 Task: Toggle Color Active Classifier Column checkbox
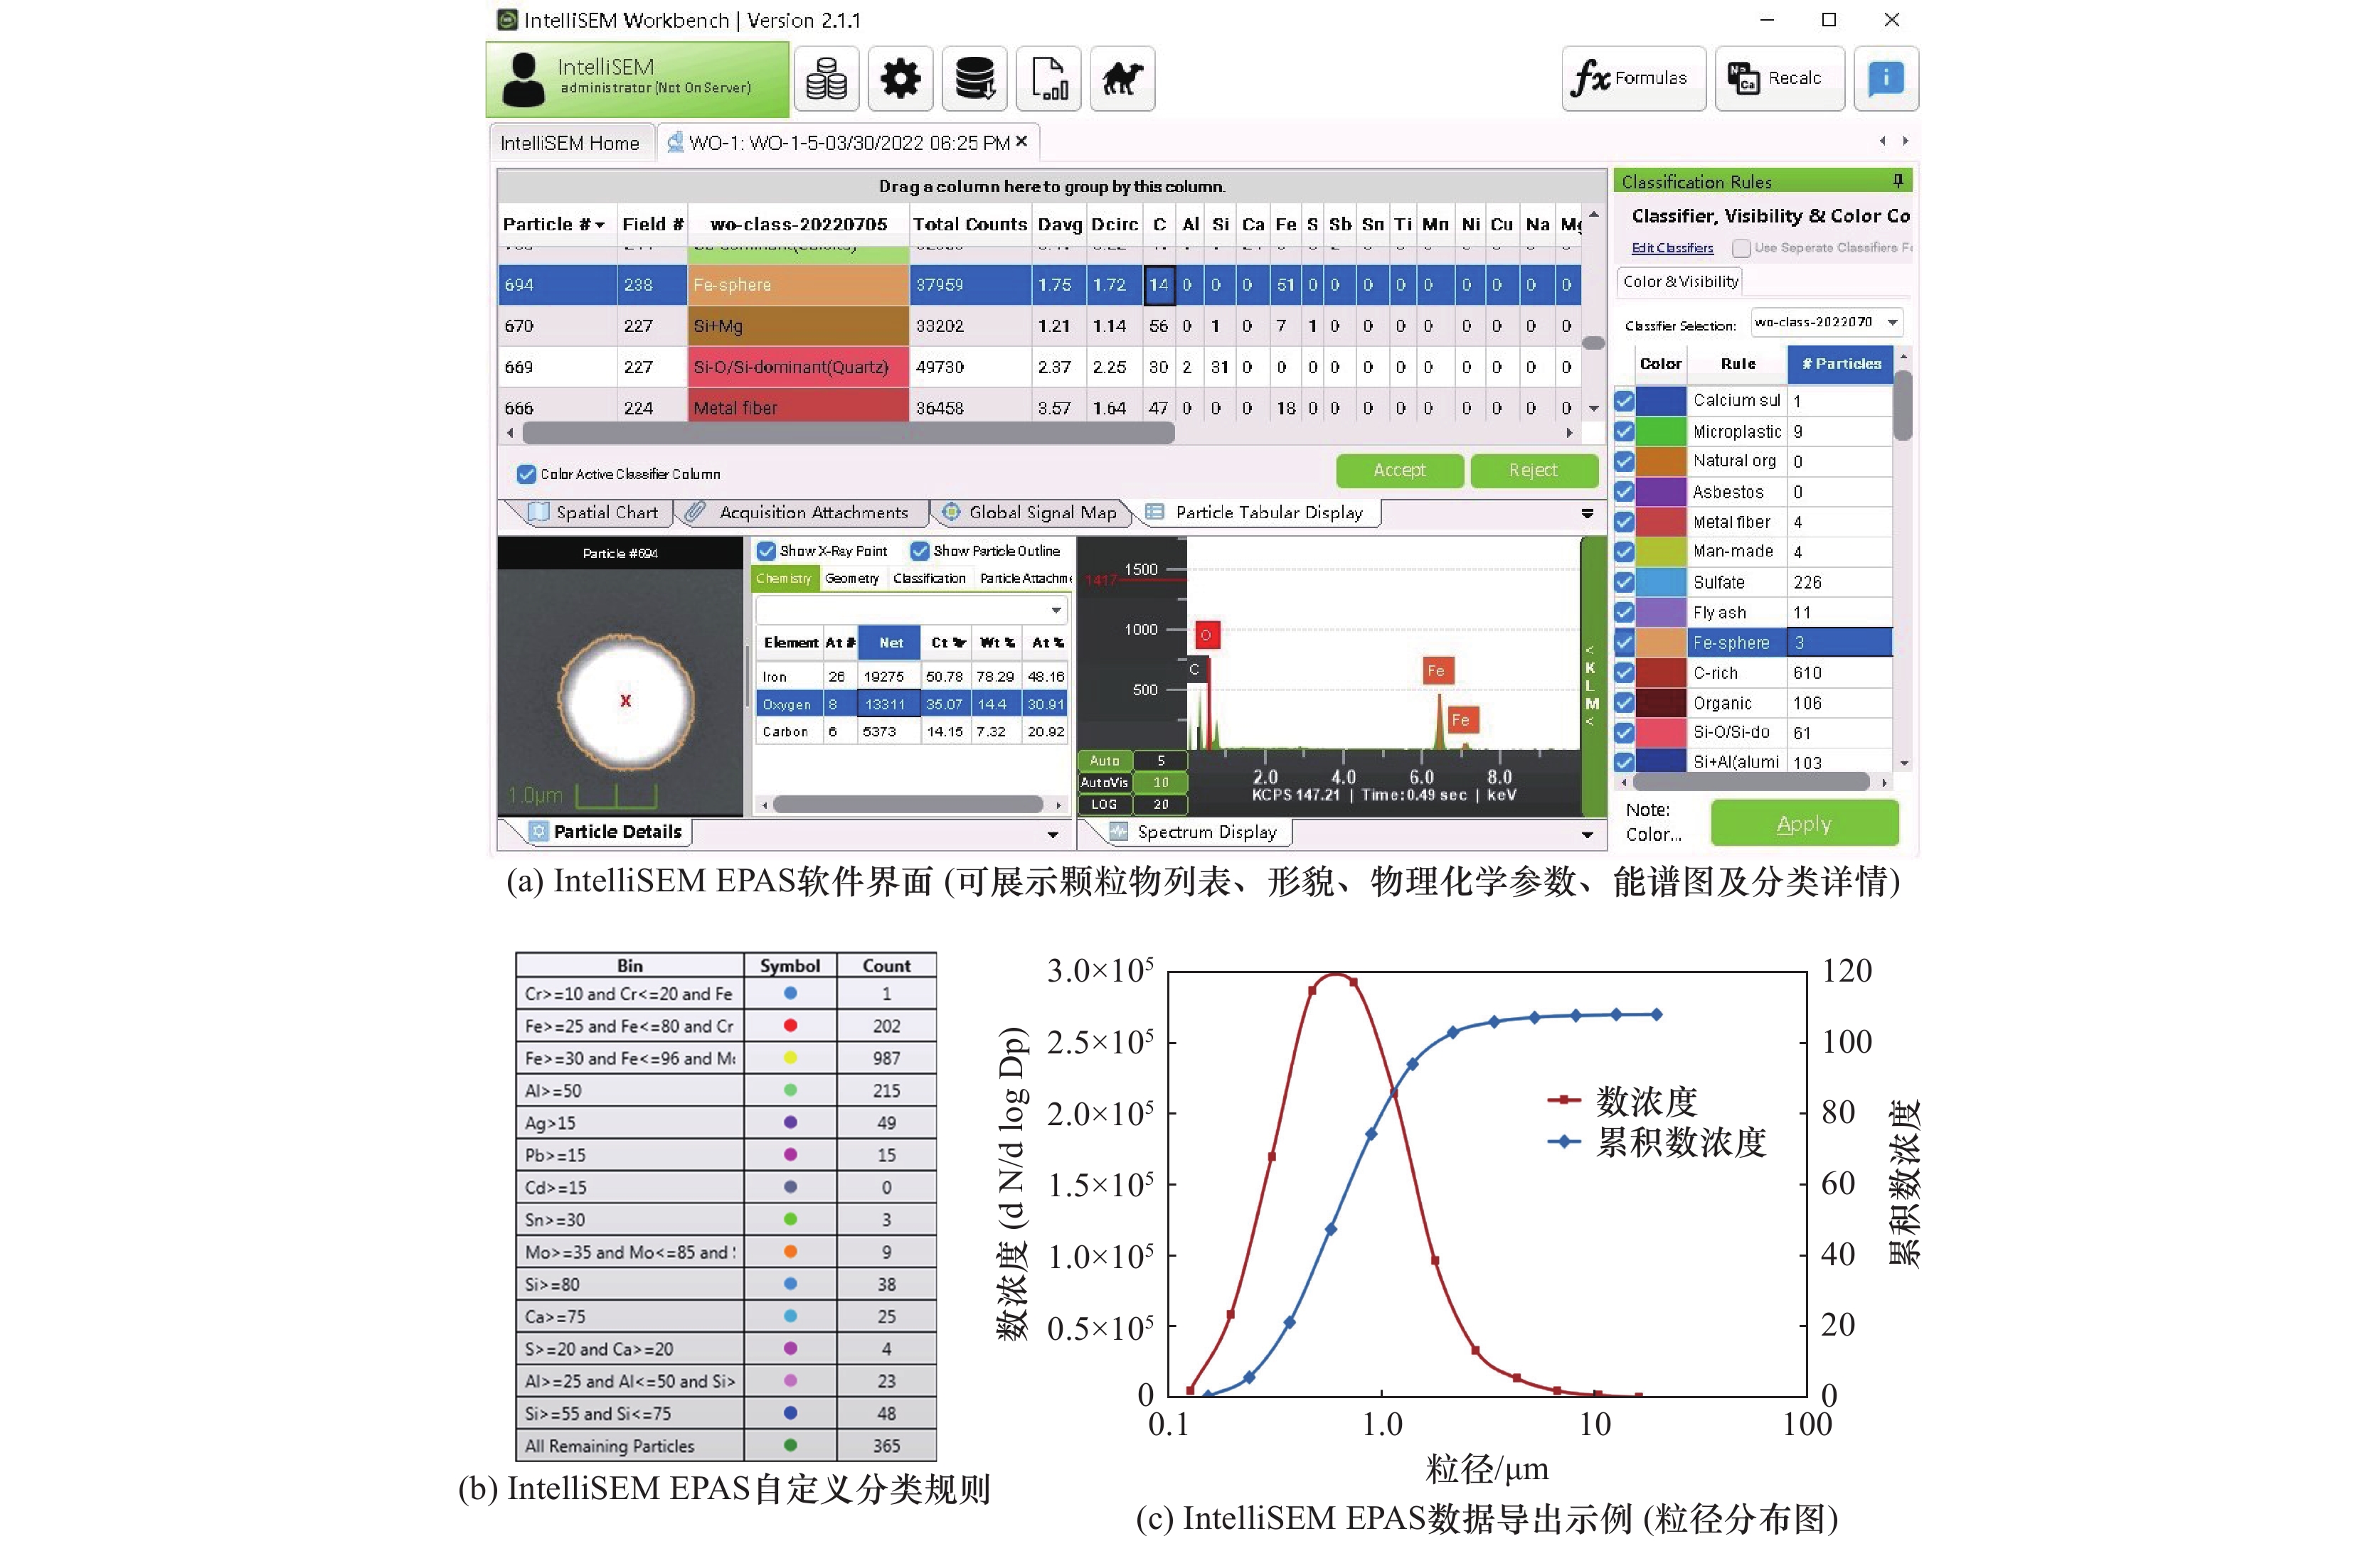click(x=526, y=473)
